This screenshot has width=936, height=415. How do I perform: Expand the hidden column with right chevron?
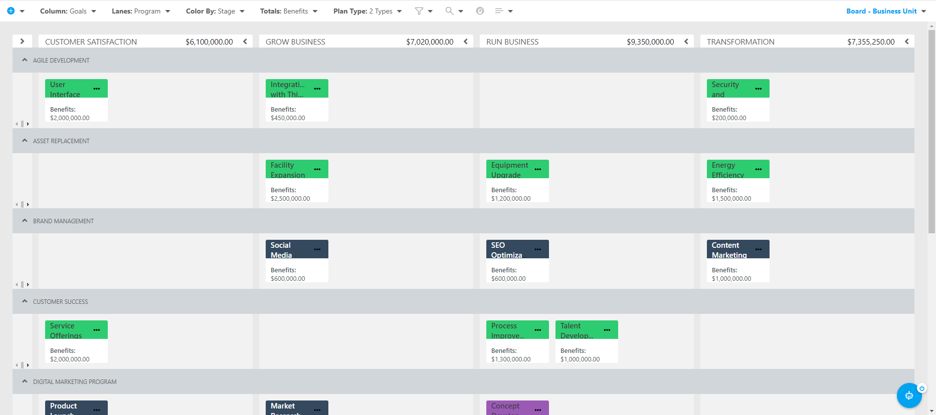click(x=22, y=42)
